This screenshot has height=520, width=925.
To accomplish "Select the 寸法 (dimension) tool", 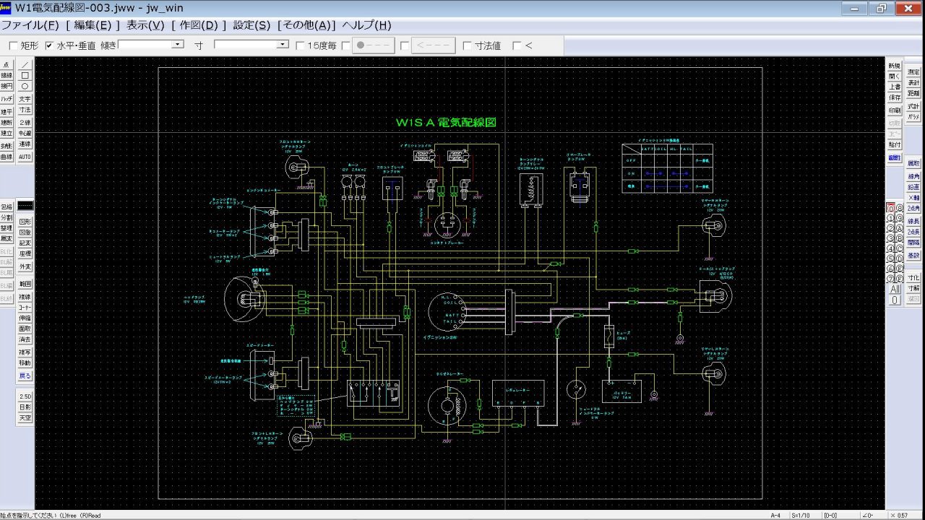I will coord(25,110).
